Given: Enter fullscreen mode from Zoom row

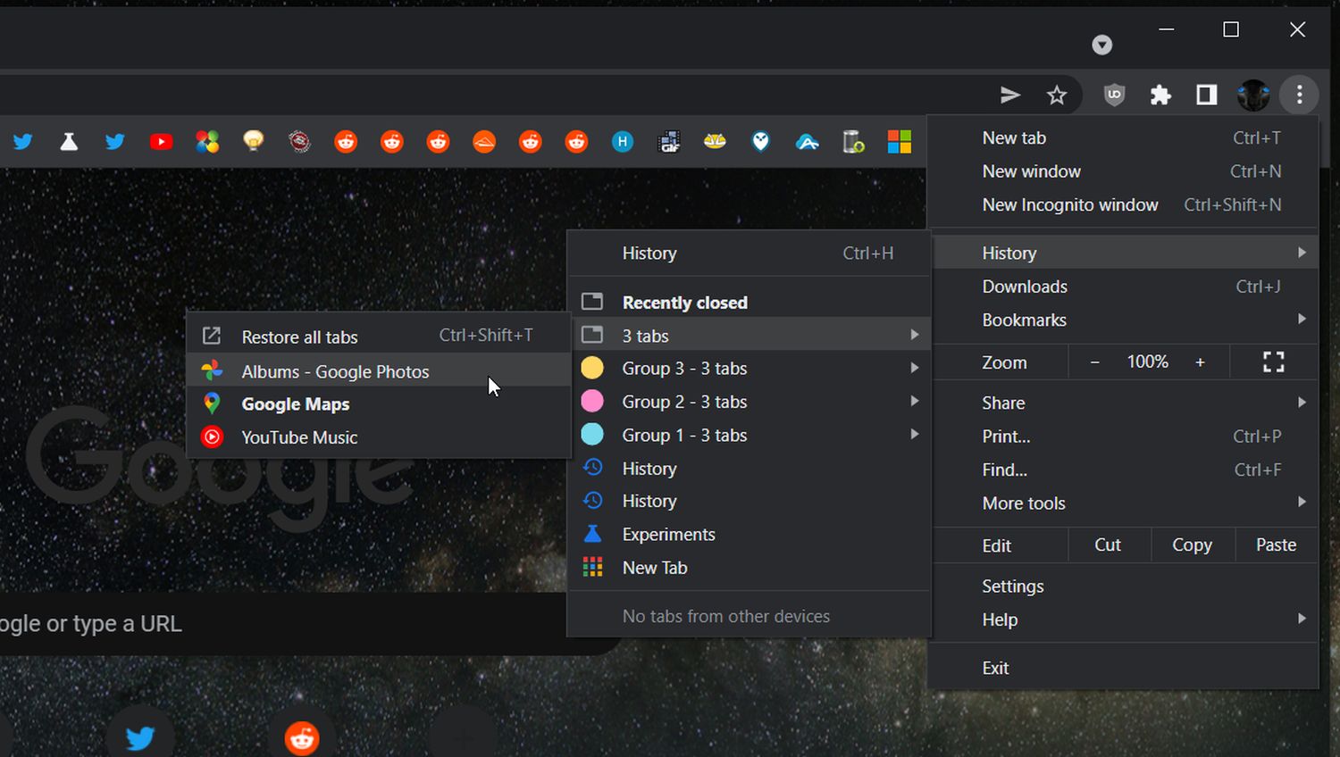Looking at the screenshot, I should coord(1273,362).
